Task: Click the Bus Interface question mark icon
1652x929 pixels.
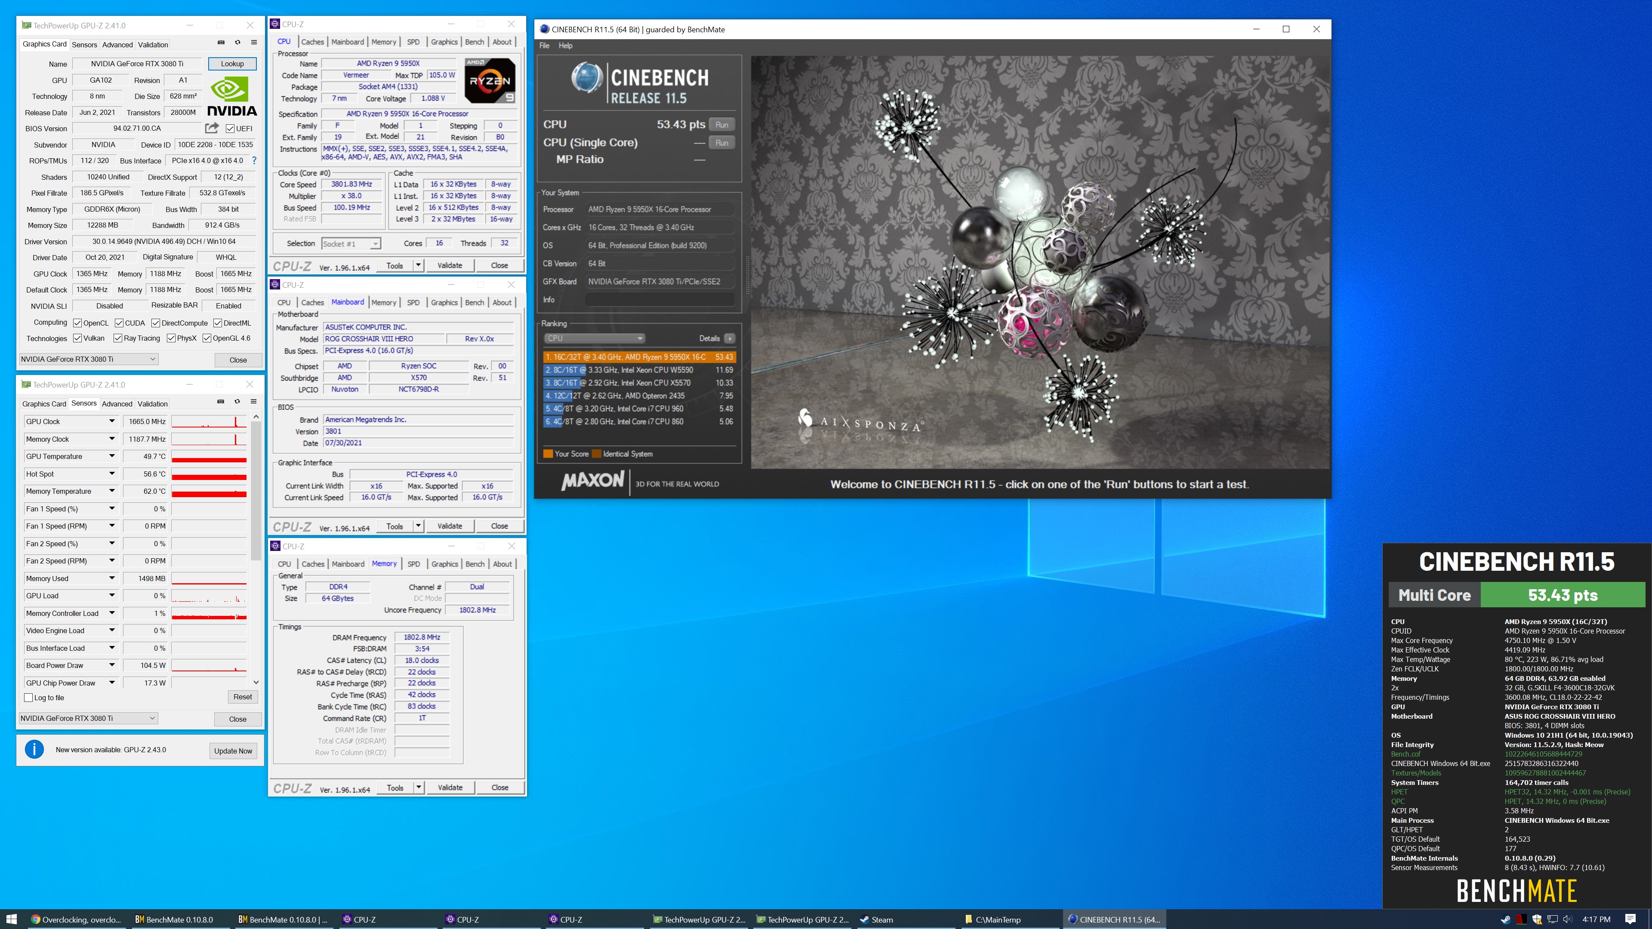Action: coord(254,160)
